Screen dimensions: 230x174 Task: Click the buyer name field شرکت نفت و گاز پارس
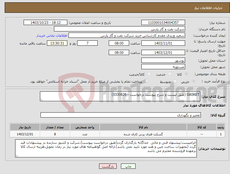[x=120, y=29]
